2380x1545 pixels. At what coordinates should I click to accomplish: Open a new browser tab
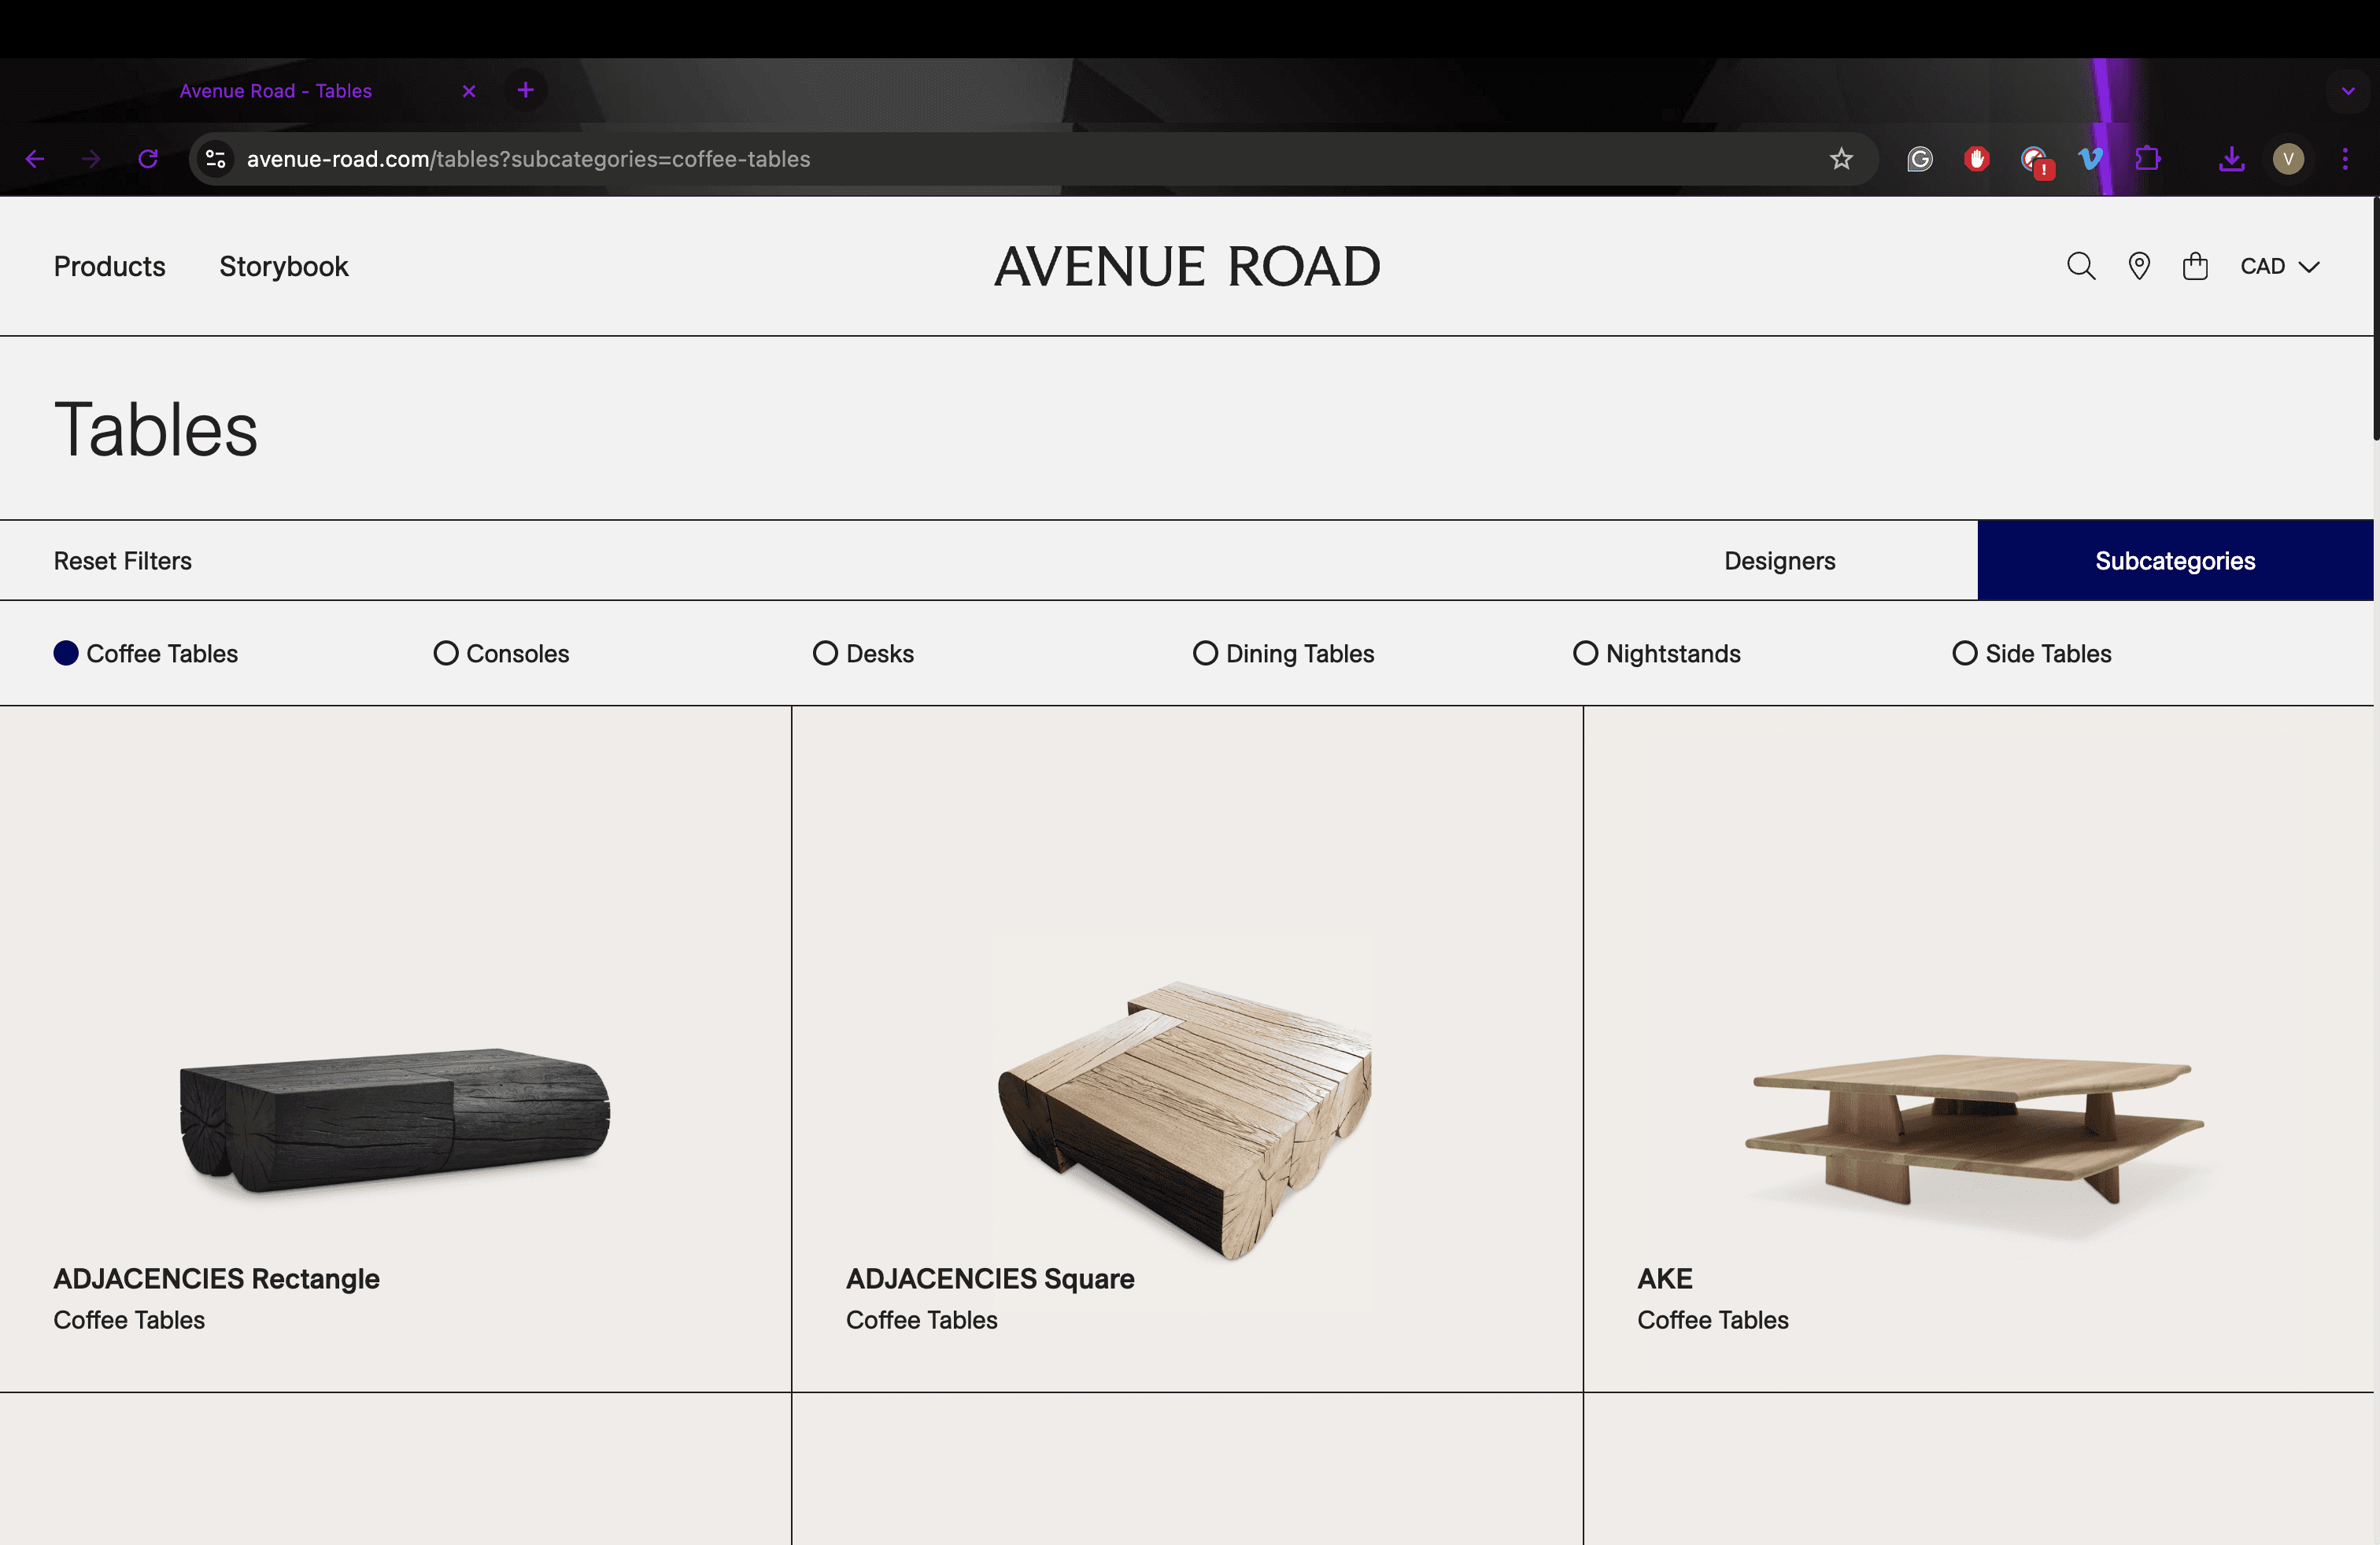526,90
